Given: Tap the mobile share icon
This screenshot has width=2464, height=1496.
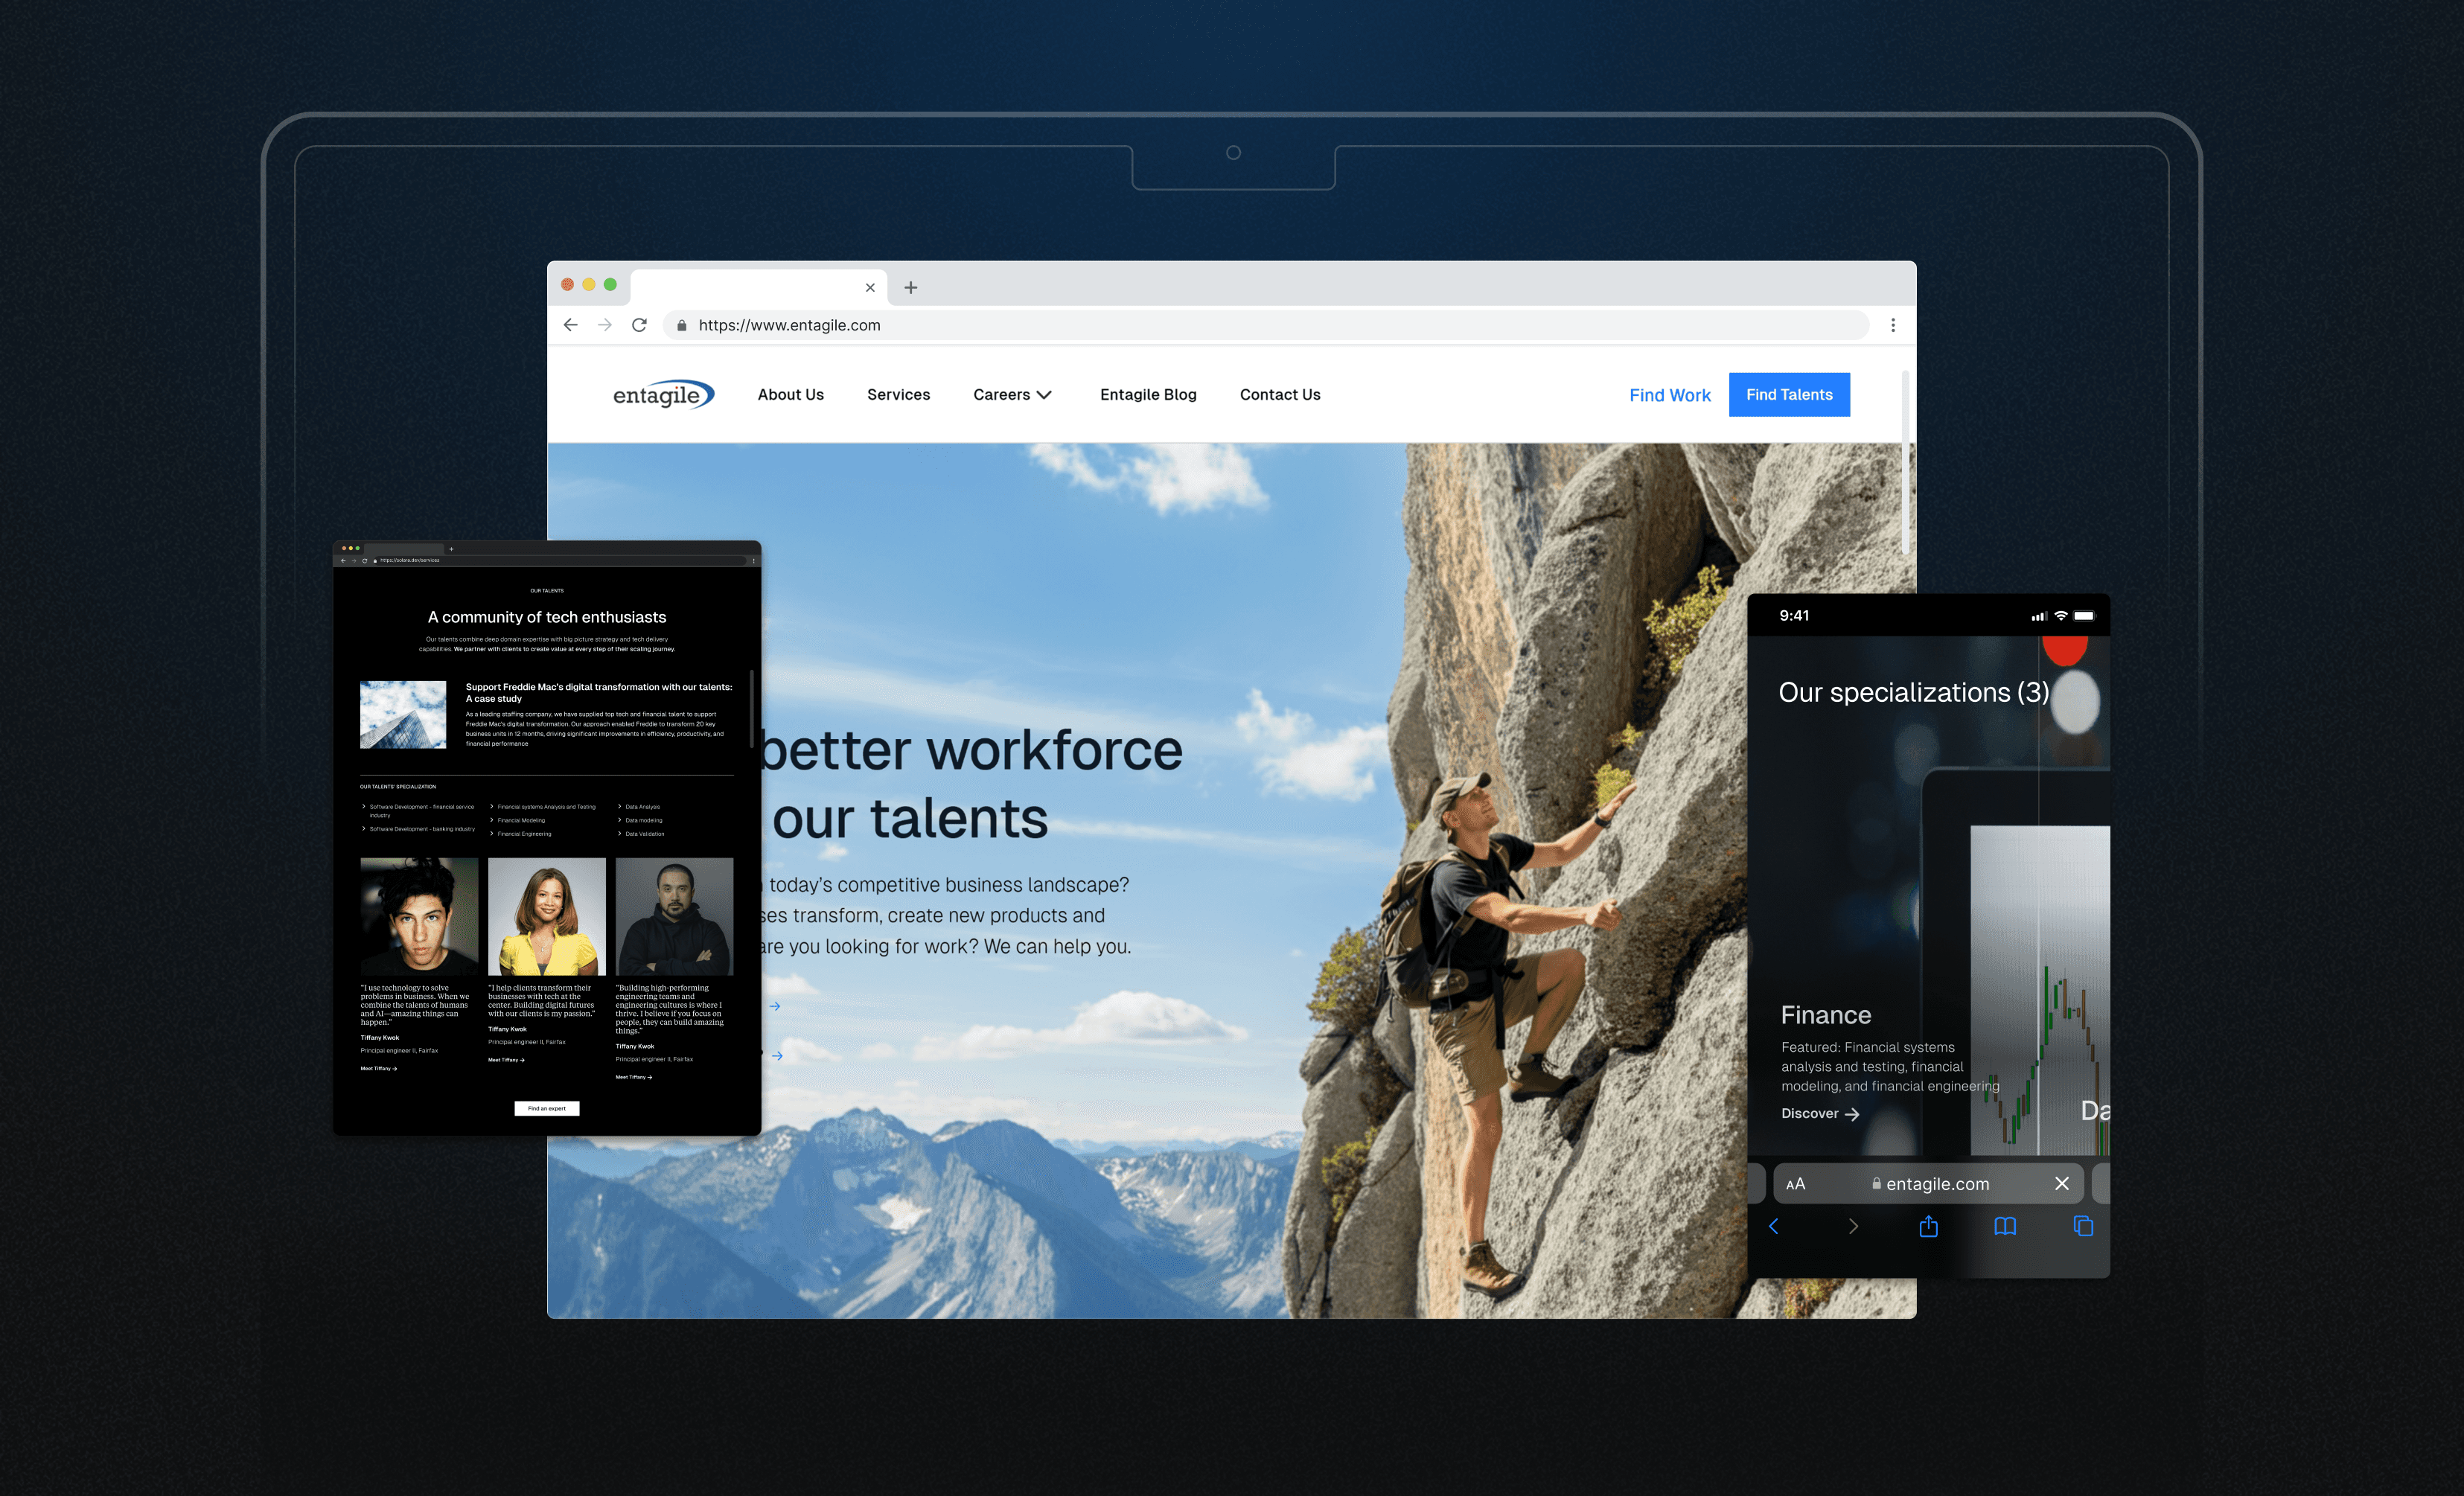Looking at the screenshot, I should point(1928,1226).
